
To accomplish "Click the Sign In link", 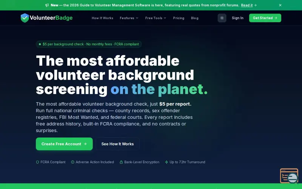I will [237, 18].
